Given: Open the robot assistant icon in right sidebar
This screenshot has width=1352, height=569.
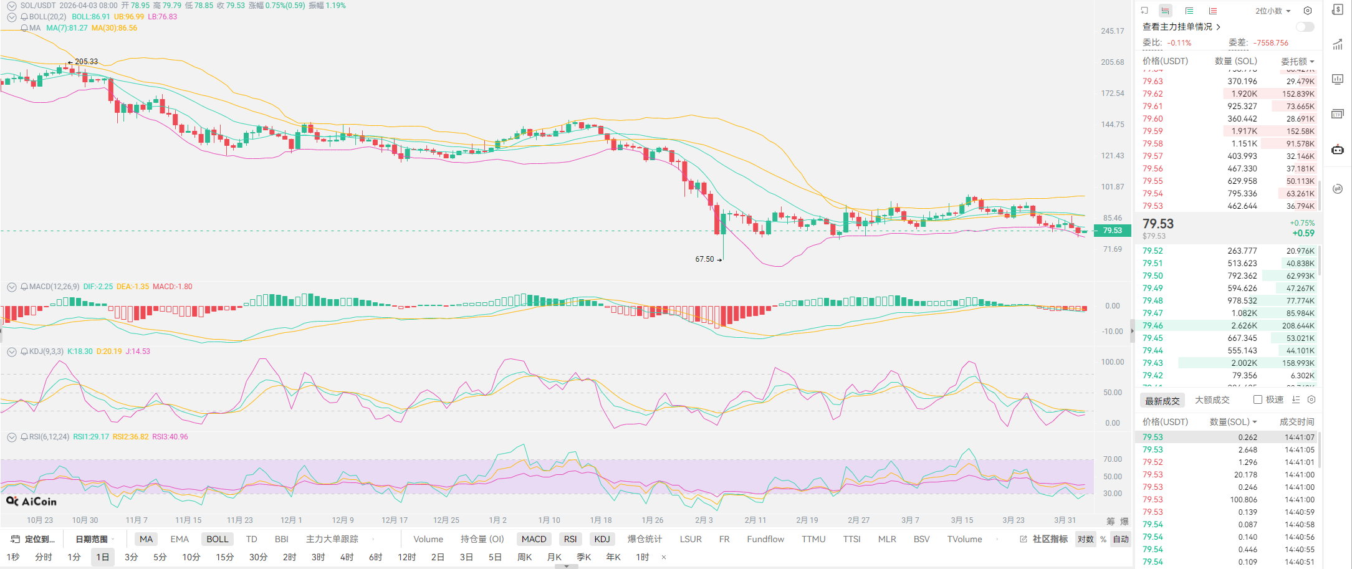Looking at the screenshot, I should click(1338, 150).
